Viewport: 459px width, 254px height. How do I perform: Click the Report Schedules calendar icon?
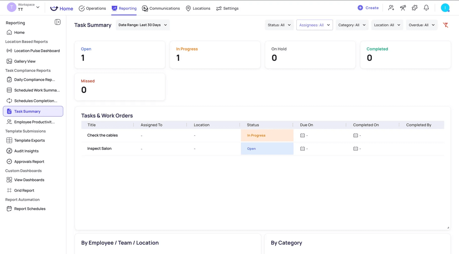9,209
